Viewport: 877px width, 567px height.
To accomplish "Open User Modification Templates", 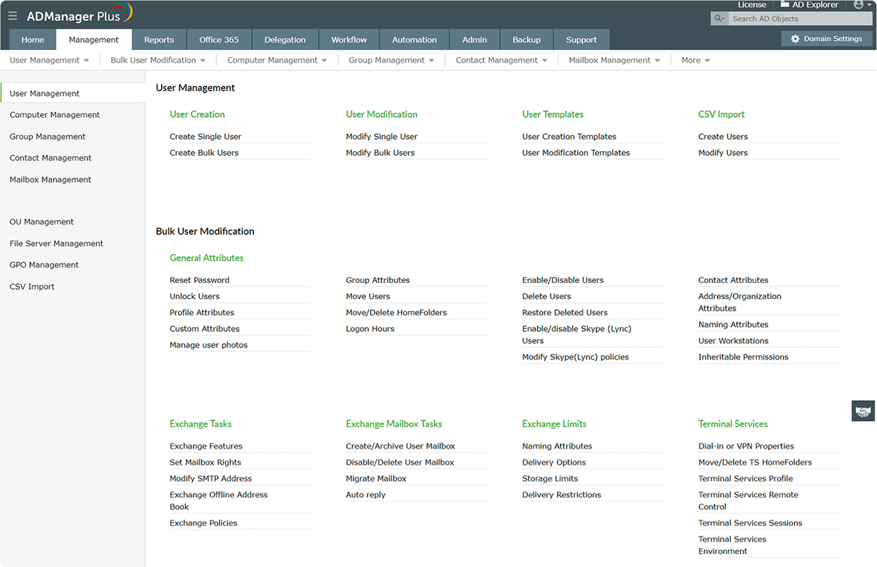I will [x=576, y=153].
